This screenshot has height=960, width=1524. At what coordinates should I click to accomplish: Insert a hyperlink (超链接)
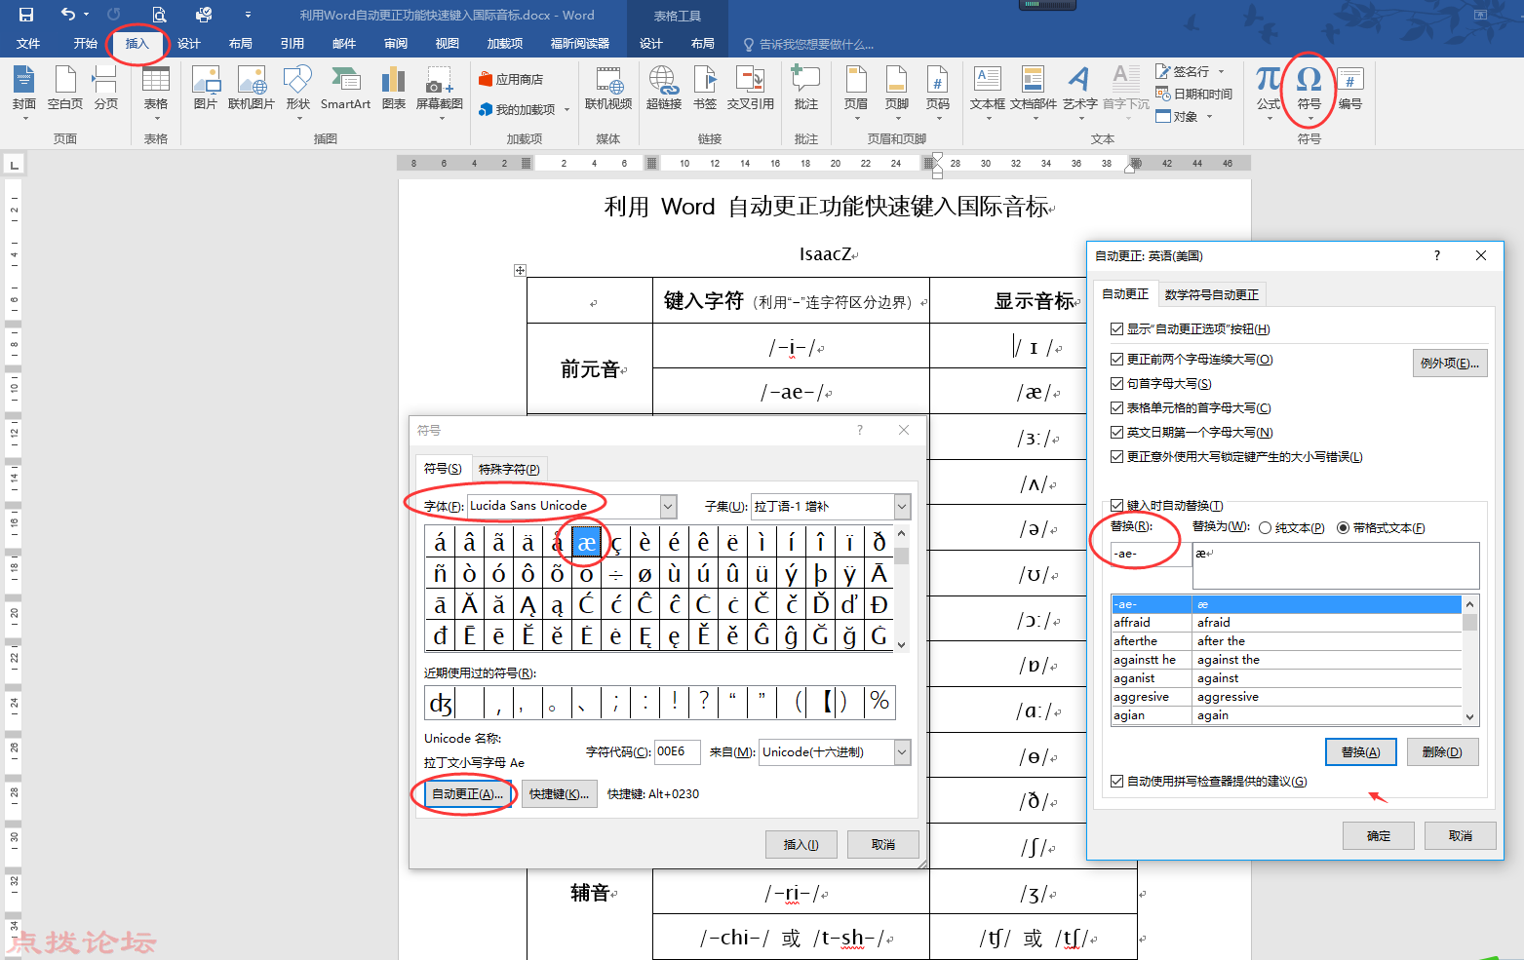pyautogui.click(x=663, y=88)
